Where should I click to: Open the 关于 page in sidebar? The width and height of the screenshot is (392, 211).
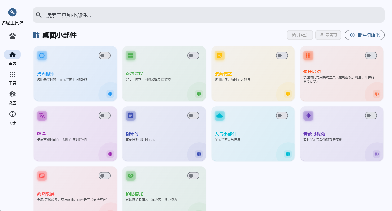tap(12, 118)
